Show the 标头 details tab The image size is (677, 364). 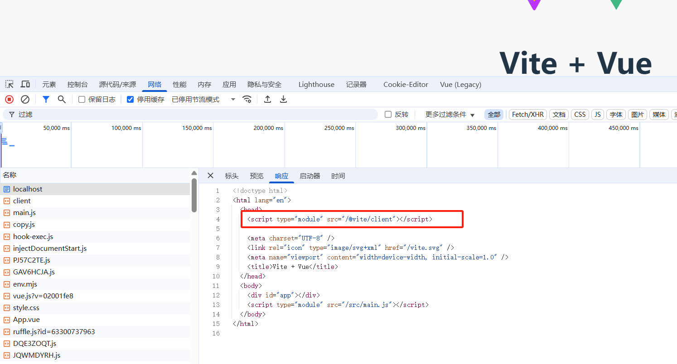[x=232, y=176]
